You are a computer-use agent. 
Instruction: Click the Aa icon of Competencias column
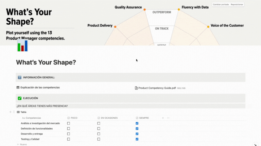[23, 118]
